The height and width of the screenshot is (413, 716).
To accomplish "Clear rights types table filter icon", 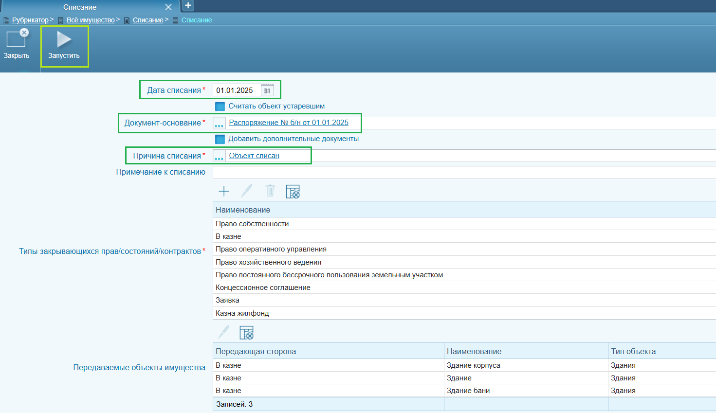I will 293,192.
